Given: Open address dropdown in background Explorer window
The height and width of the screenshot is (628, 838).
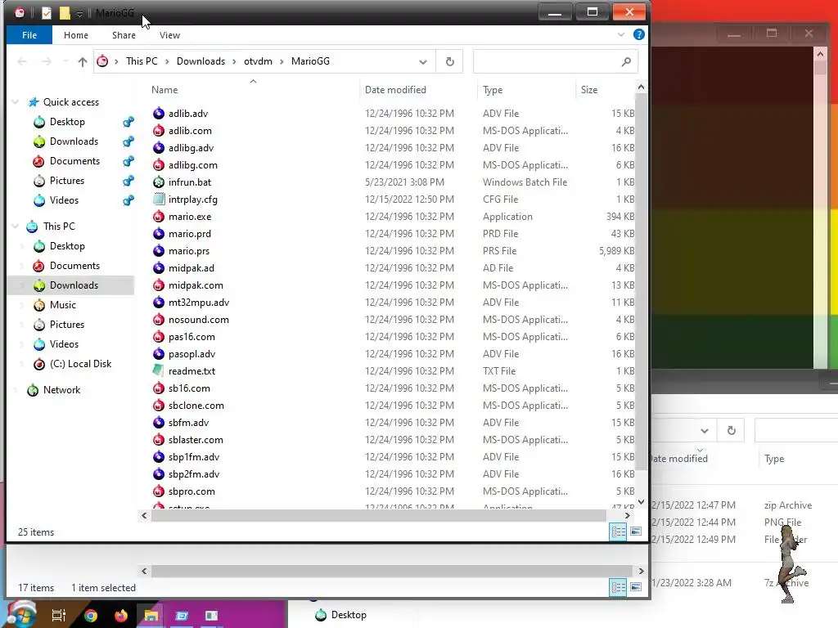Looking at the screenshot, I should click(705, 430).
